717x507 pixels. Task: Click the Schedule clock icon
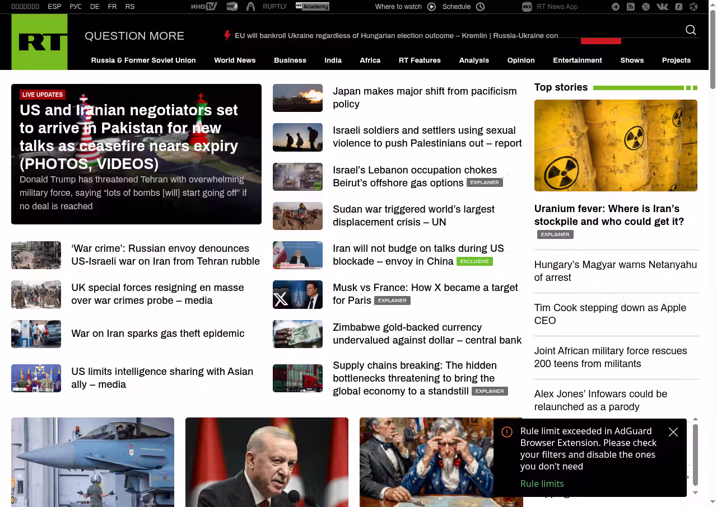(x=480, y=7)
